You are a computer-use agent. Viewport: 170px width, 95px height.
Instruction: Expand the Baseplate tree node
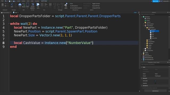143,49
